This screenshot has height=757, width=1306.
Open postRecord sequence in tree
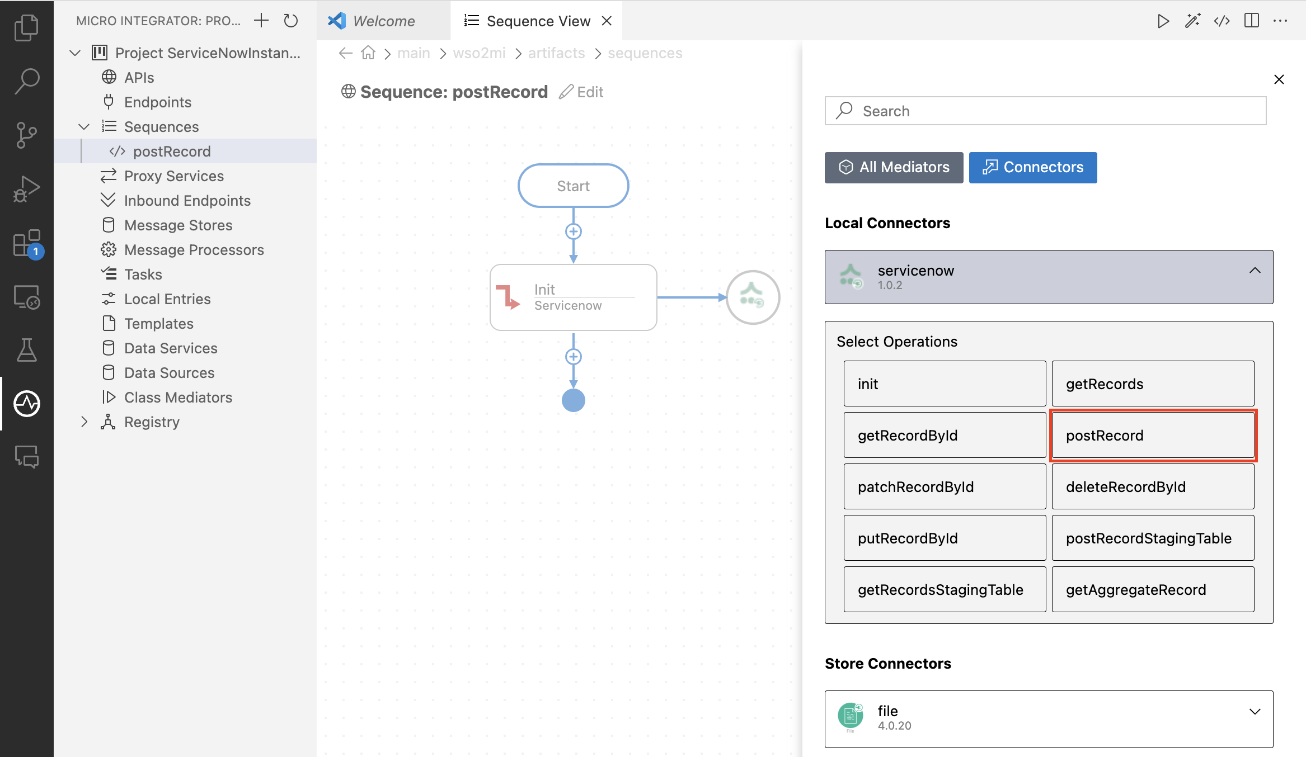coord(185,152)
